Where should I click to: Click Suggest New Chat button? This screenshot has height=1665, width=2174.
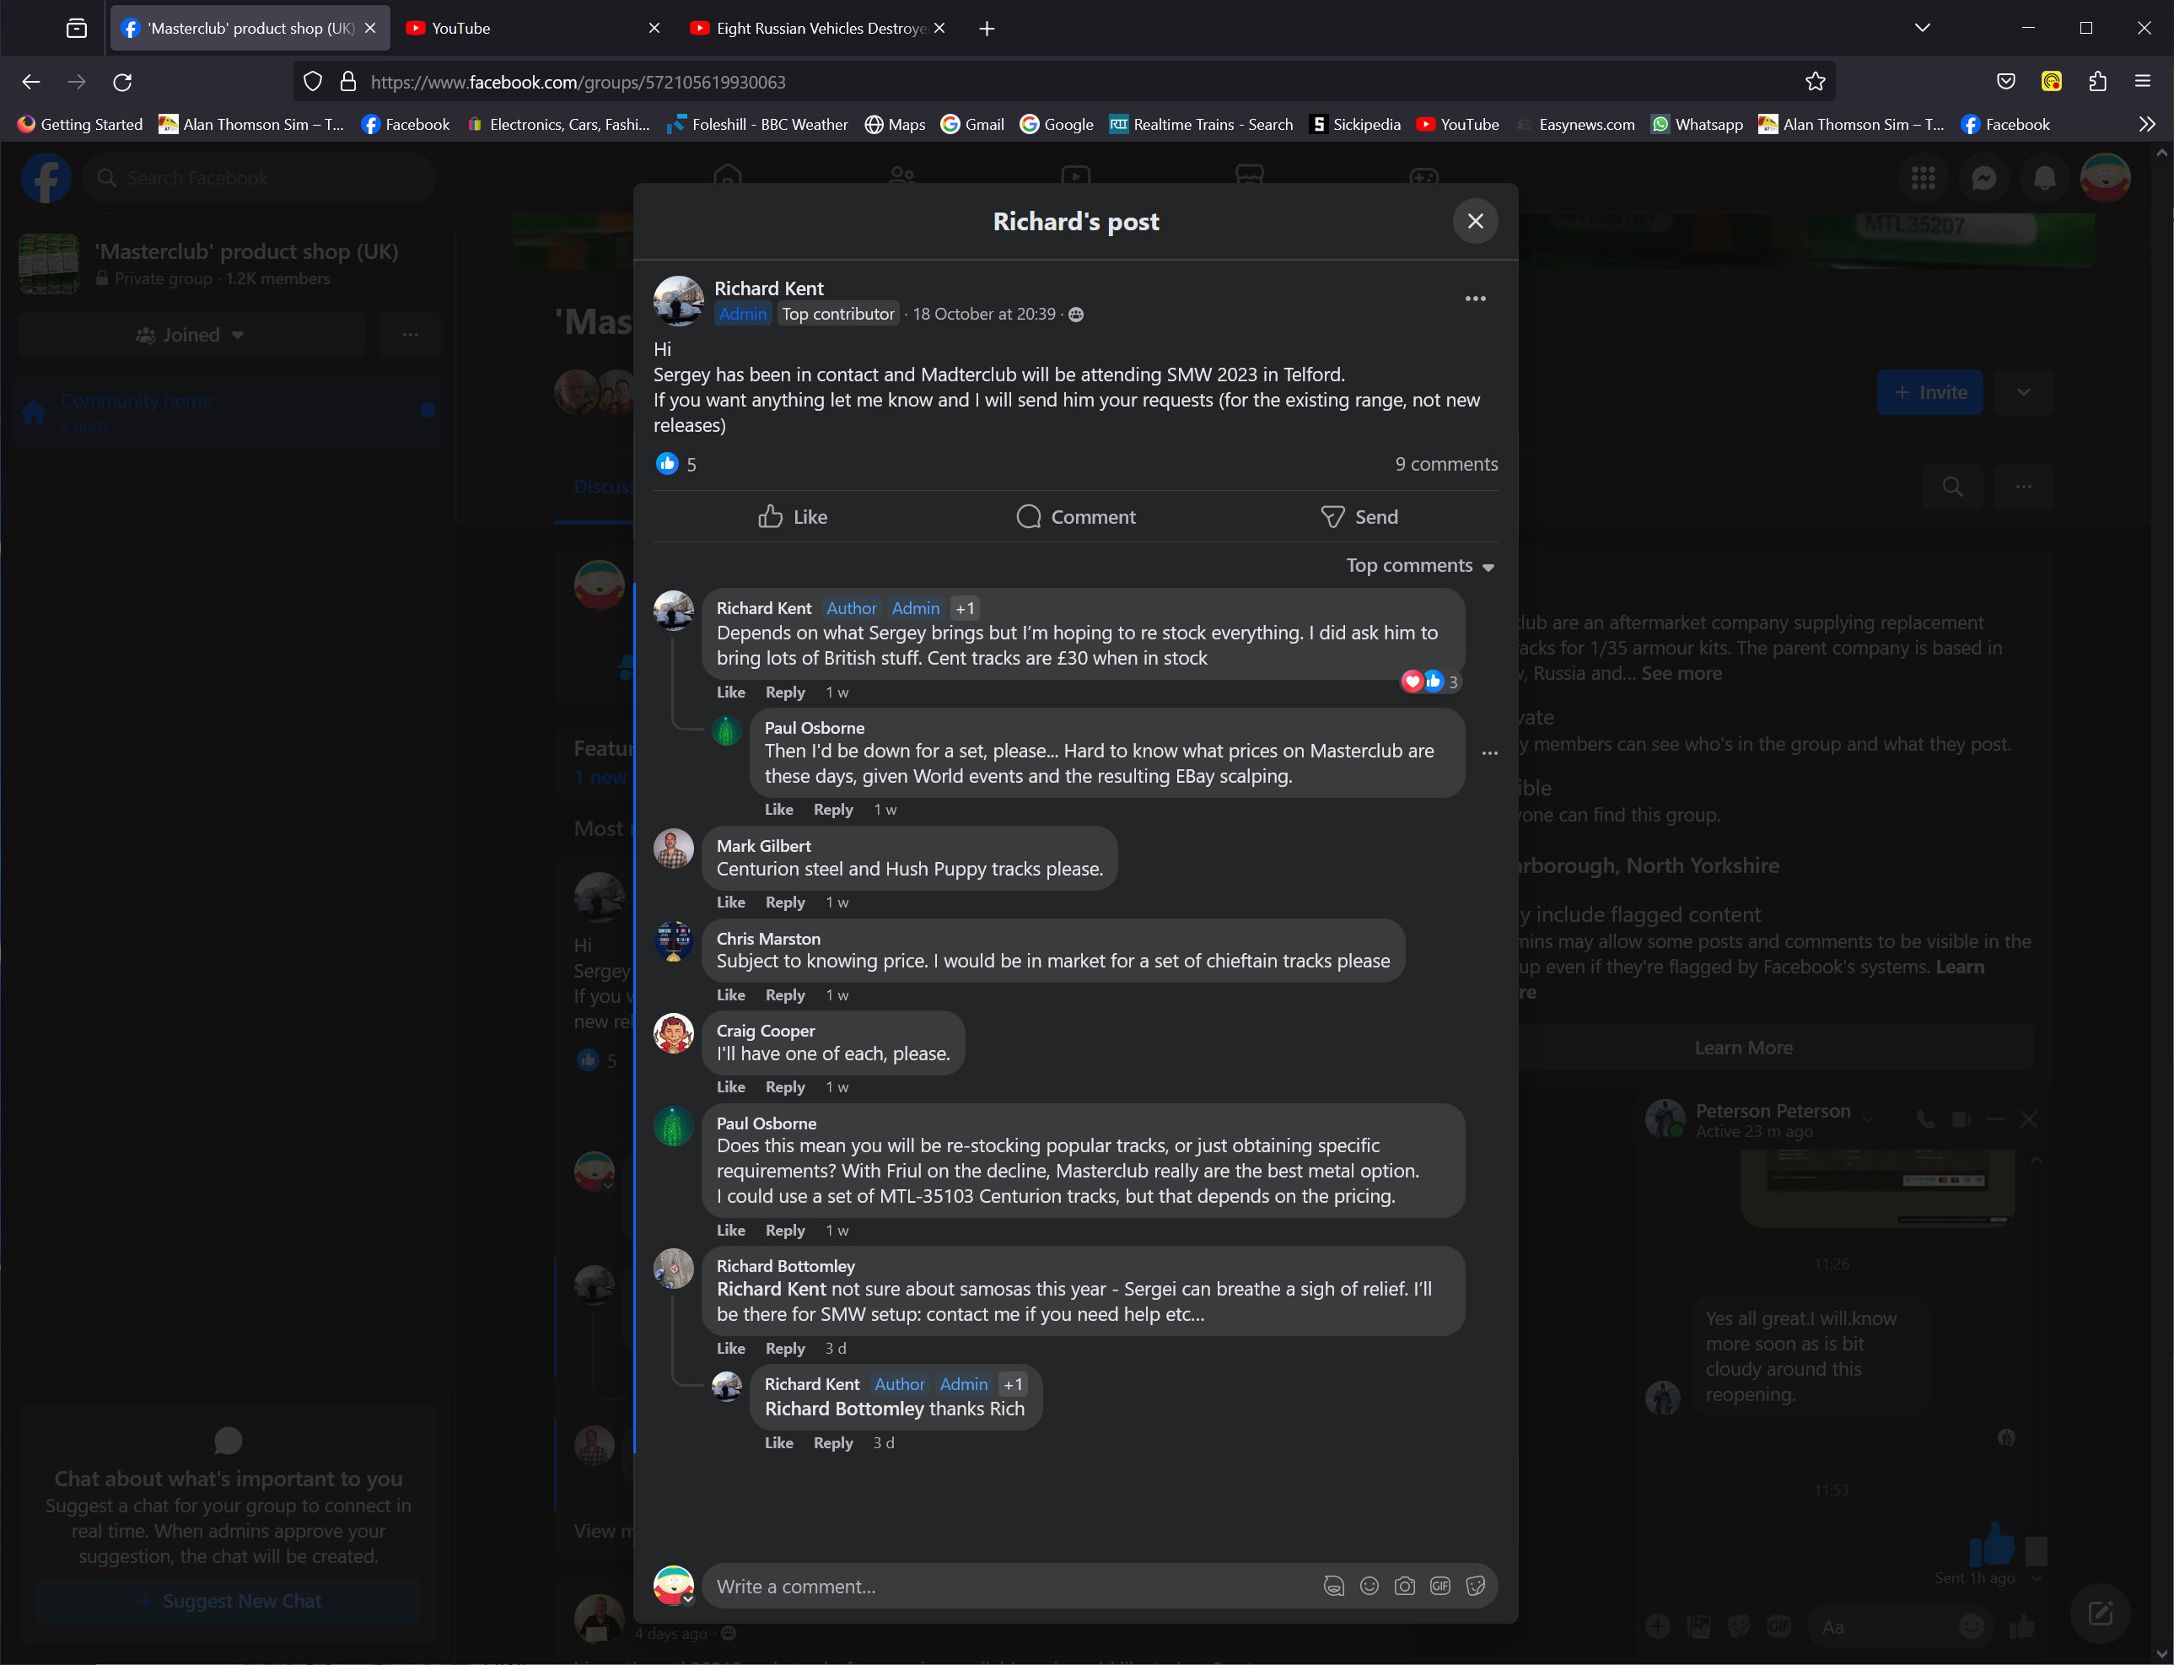pyautogui.click(x=229, y=1601)
